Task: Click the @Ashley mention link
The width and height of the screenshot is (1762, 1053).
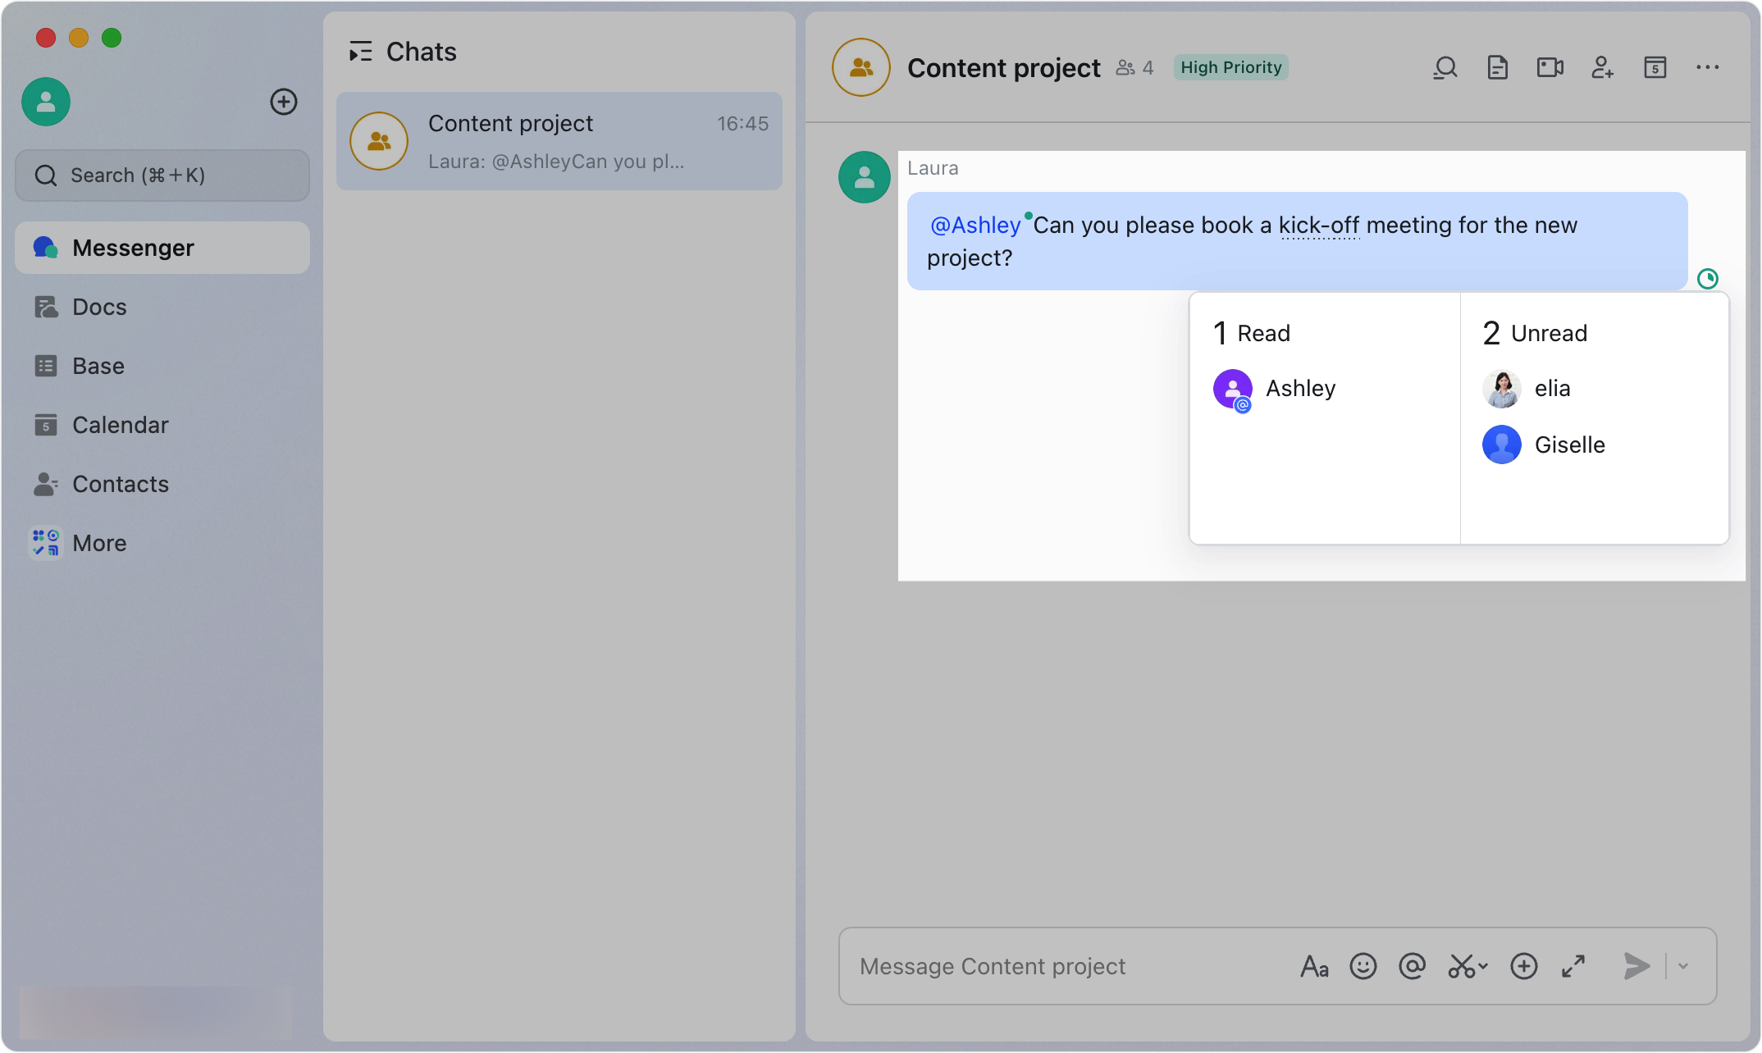Action: coord(975,225)
